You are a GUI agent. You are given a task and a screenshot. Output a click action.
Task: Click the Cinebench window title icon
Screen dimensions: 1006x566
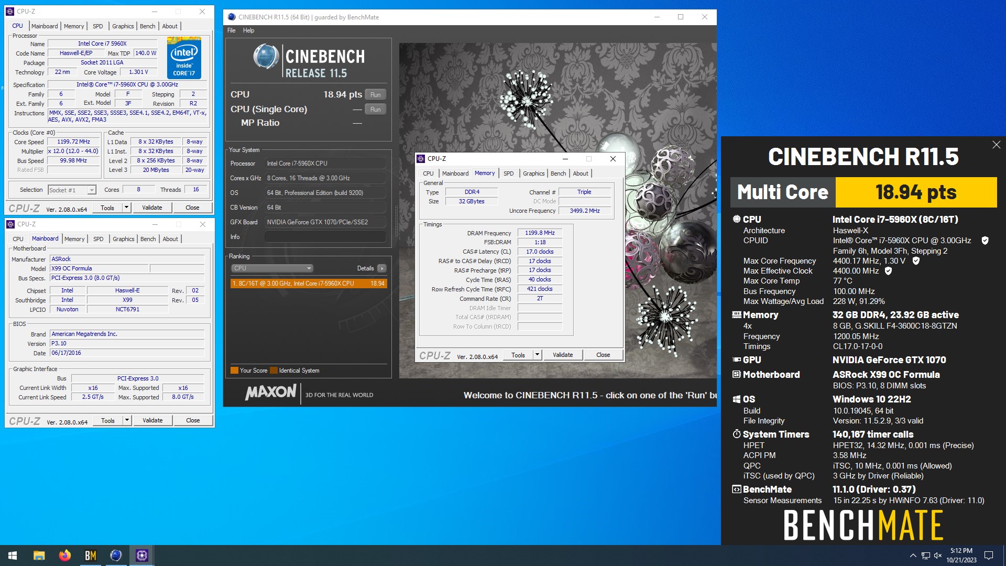point(232,17)
